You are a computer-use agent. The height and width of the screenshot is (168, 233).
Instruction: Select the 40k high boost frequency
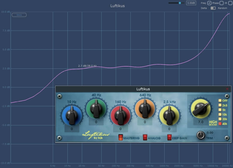tap(220, 124)
